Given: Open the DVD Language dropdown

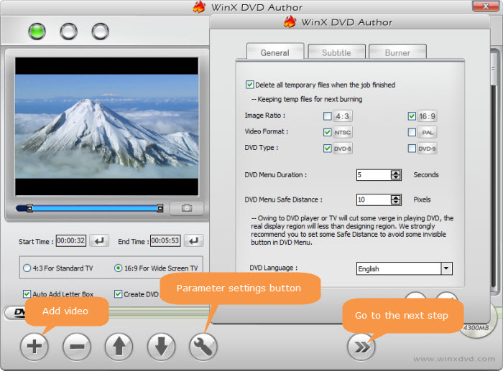Looking at the screenshot, I should [x=446, y=269].
